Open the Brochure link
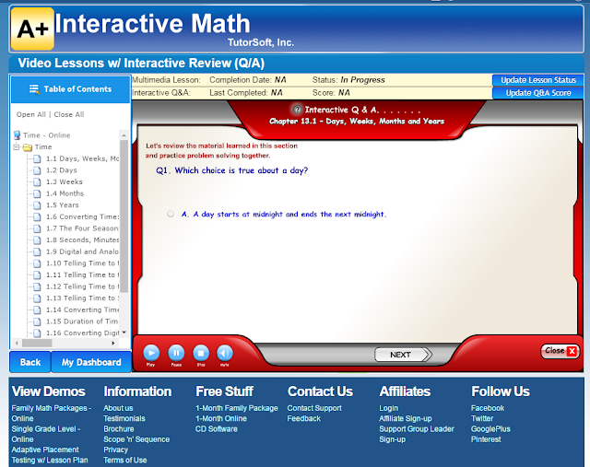590x467 pixels. [119, 429]
